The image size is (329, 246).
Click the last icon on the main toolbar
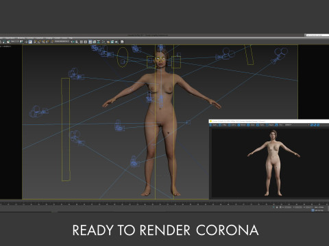coord(122,42)
